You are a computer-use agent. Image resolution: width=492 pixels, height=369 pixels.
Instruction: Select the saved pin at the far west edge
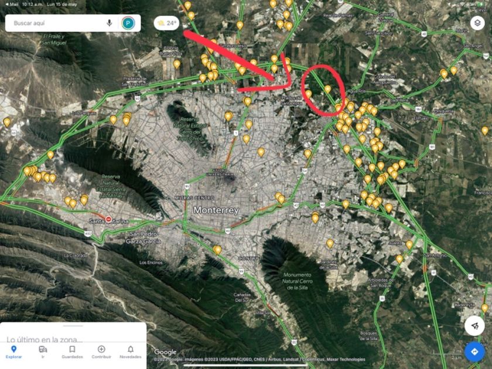coord(6,122)
